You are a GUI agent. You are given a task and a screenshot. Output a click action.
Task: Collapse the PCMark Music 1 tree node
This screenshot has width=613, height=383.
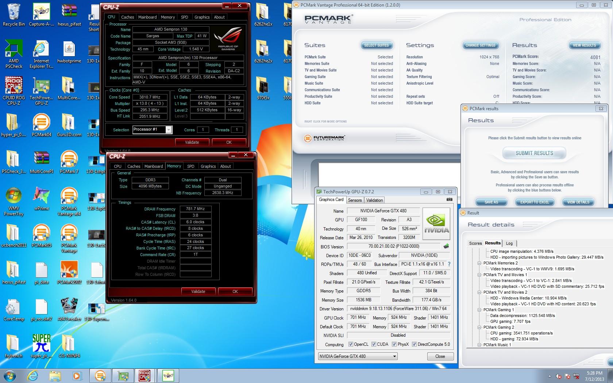click(479, 345)
